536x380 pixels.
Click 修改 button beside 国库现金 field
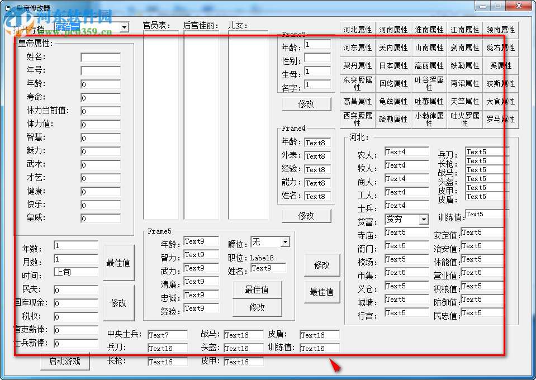tap(119, 303)
